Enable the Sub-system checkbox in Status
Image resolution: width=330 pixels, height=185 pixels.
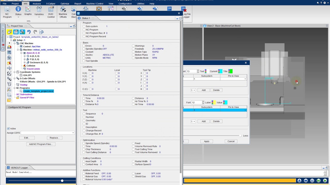point(84,26)
